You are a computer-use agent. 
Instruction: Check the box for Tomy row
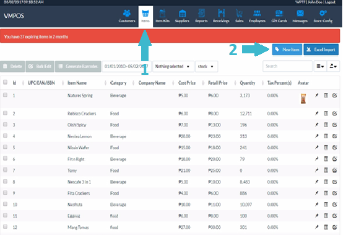5,170
